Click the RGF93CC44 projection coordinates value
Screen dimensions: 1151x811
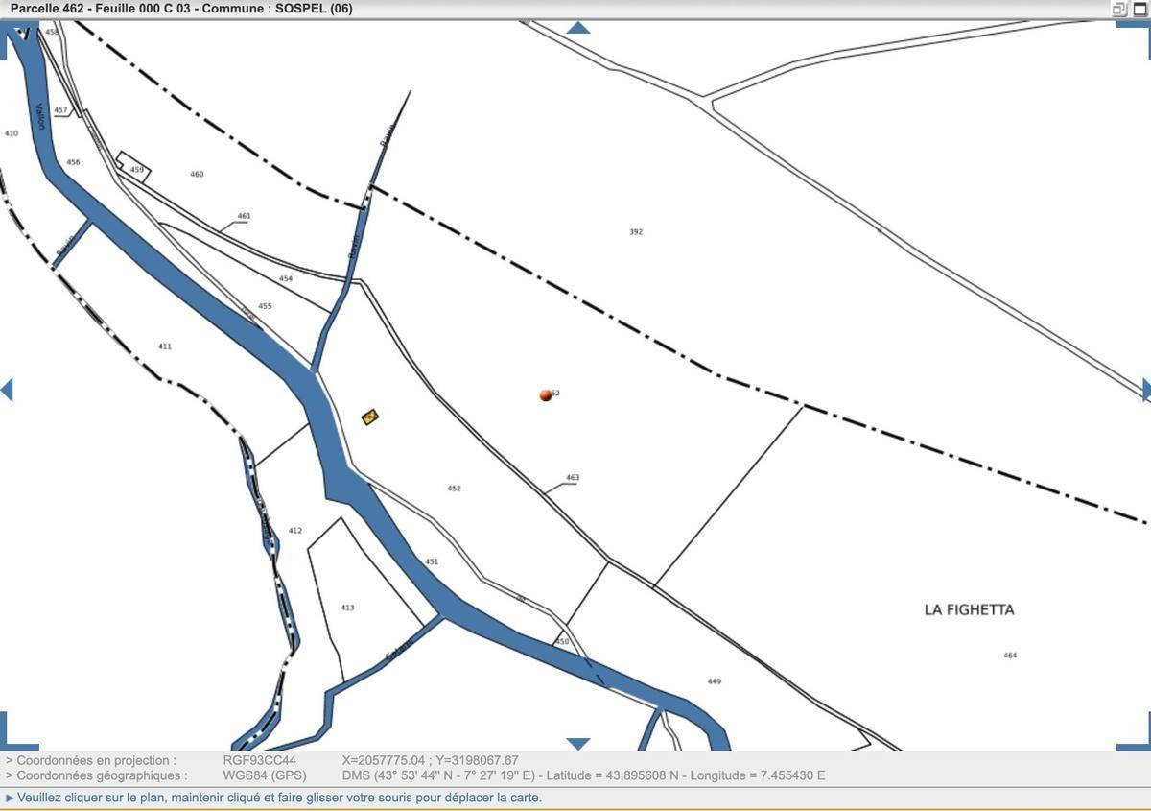click(x=259, y=760)
